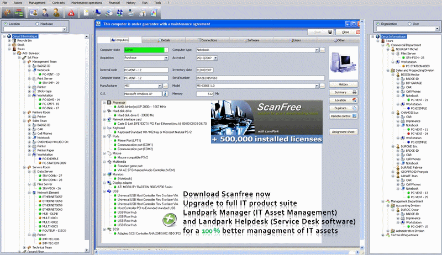Click the Hard disk drive icon
The width and height of the screenshot is (442, 255).
click(x=109, y=111)
